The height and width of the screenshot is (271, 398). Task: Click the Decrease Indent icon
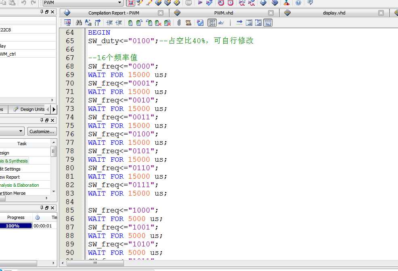click(x=119, y=23)
